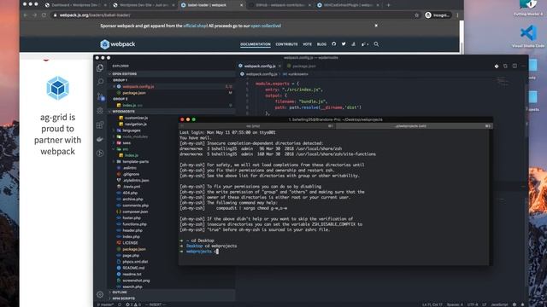Open Manage gear at bottom of activity bar
This screenshot has width=547, height=307.
[x=100, y=294]
